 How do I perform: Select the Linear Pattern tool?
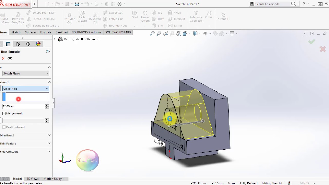[x=145, y=16]
